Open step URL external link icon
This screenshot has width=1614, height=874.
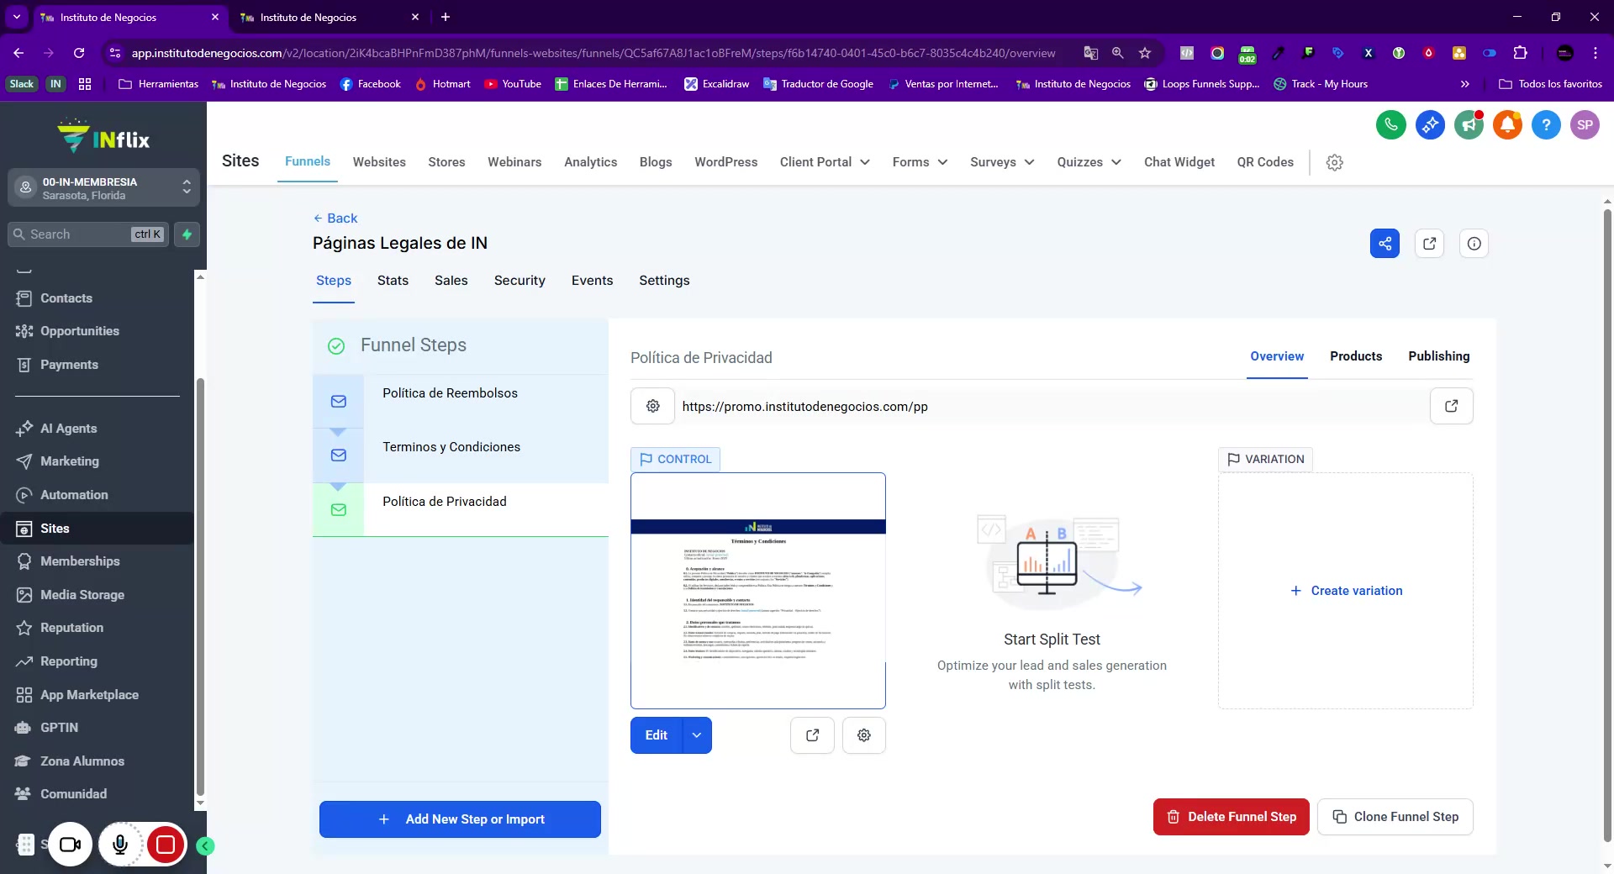pos(1451,406)
